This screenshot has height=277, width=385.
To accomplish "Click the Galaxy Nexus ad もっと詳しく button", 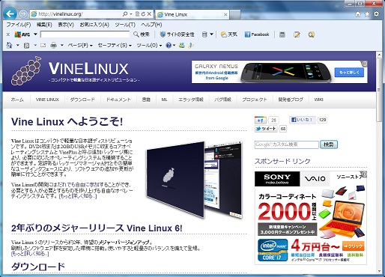I will point(349,73).
